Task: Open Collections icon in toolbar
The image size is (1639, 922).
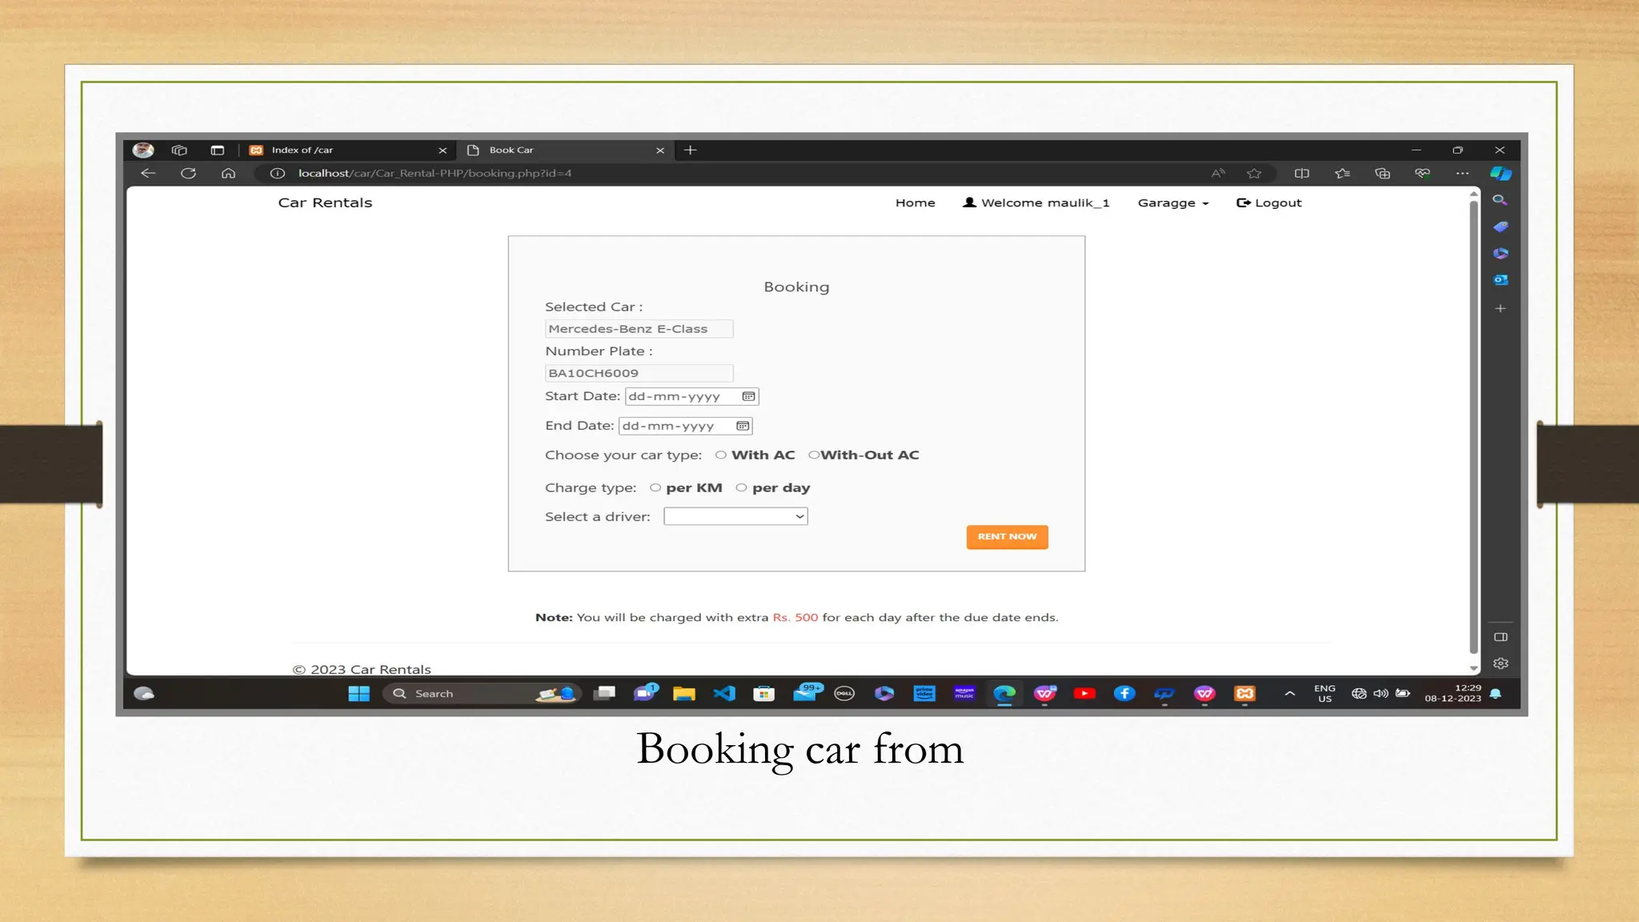Action: click(x=1382, y=173)
